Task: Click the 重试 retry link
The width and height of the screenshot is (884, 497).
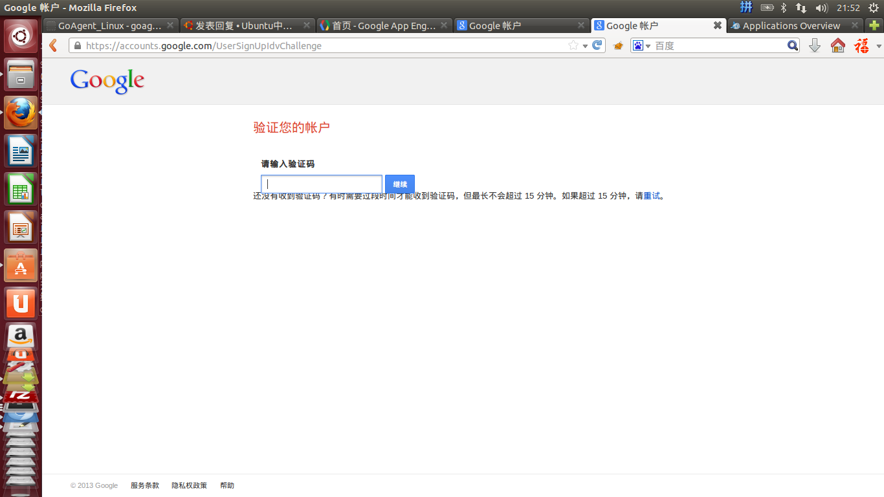Action: (x=652, y=196)
